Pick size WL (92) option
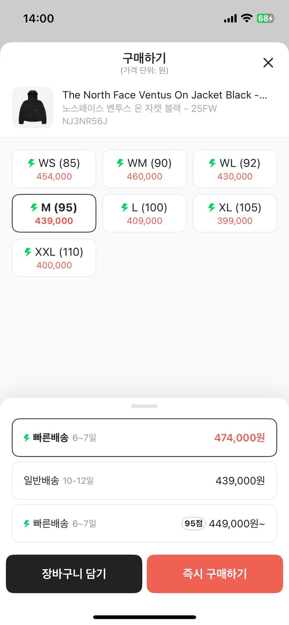The image size is (289, 625). click(235, 169)
